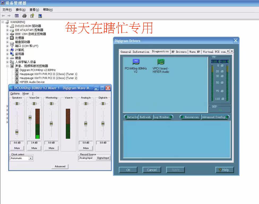Open the Clock select dropdown
This screenshot has width=259, height=204.
31,158
